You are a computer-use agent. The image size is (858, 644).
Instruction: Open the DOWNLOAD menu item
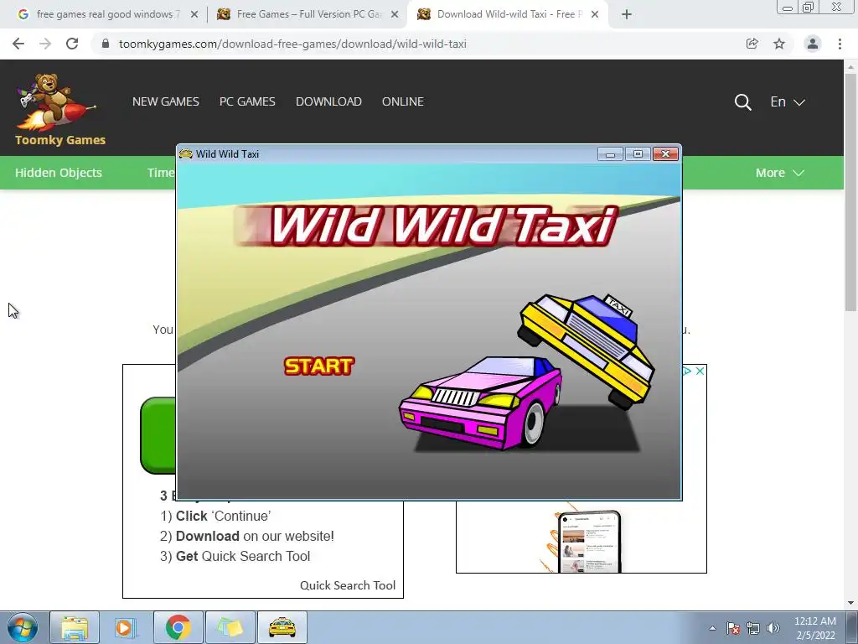point(328,101)
